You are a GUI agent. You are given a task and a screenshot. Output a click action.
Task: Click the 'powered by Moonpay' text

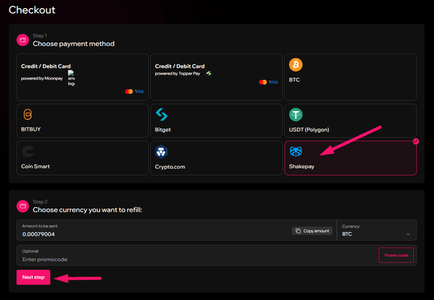click(x=42, y=79)
